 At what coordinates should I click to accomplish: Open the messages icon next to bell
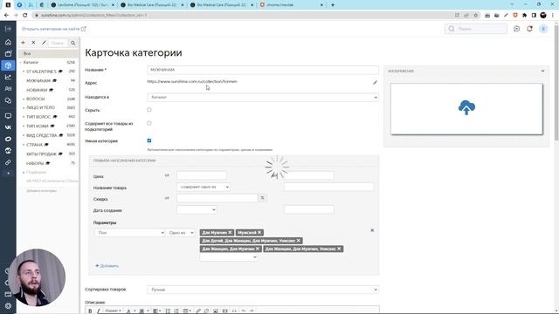(x=516, y=29)
